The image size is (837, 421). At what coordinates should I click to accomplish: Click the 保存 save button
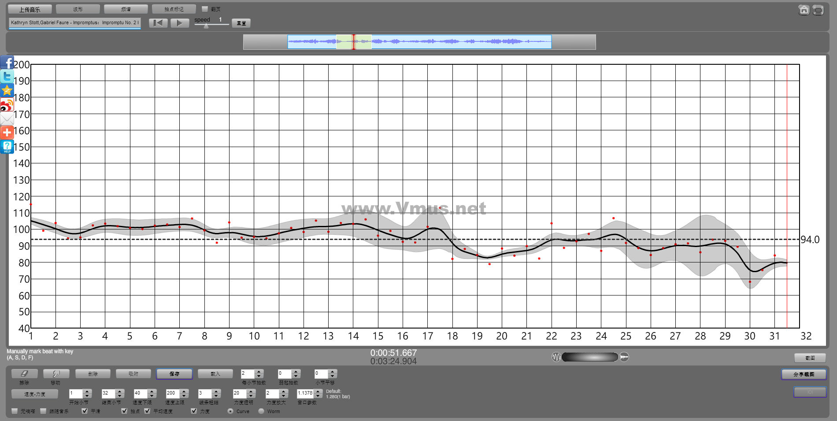click(x=174, y=374)
